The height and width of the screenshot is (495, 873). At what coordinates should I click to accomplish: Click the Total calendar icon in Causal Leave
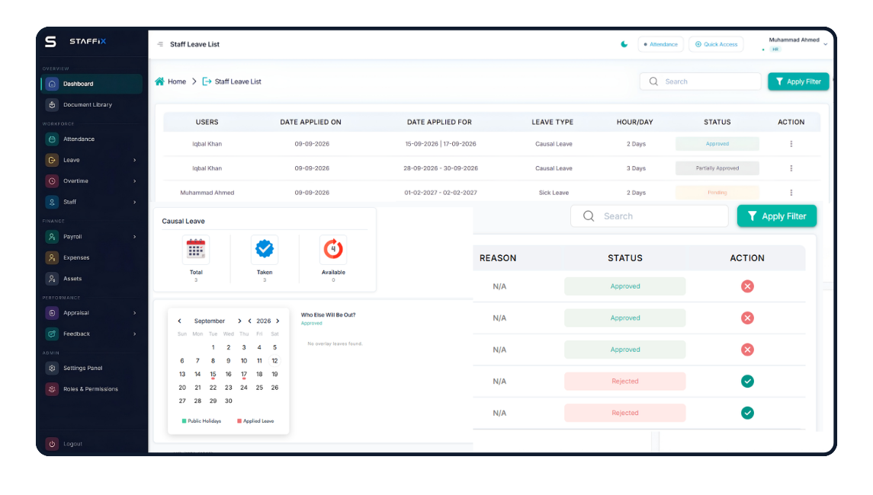click(196, 249)
